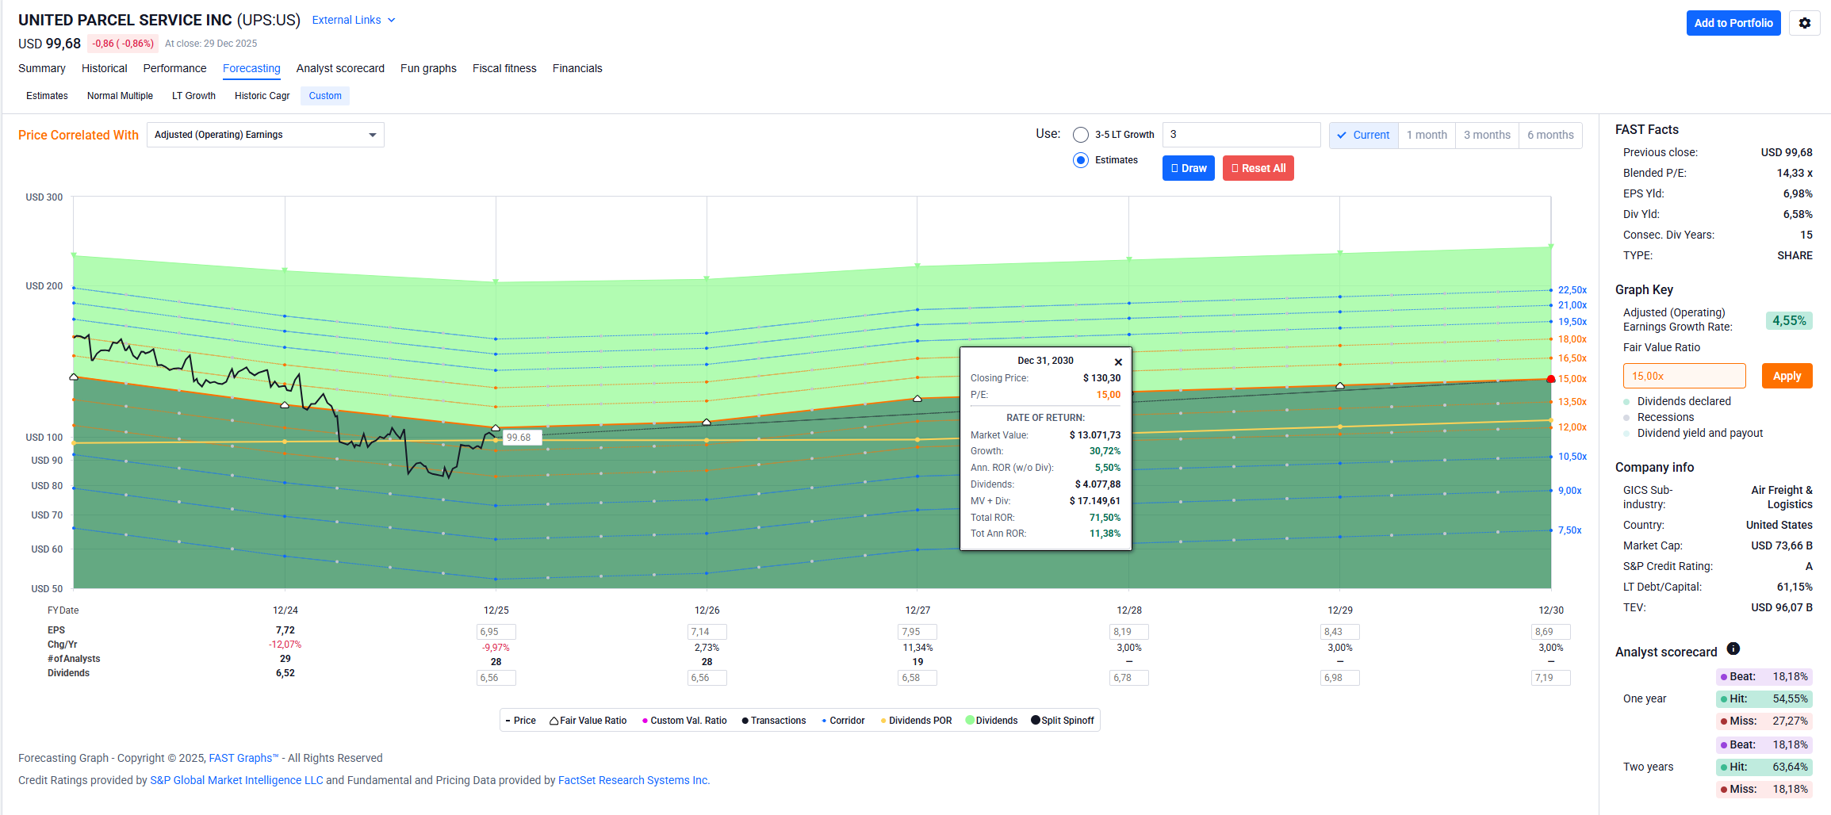
Task: Open the Historic Cagr sub-tab
Action: click(262, 96)
